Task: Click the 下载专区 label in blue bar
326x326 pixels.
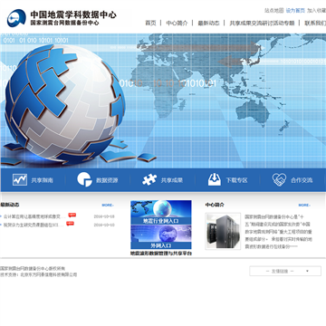Action: [237, 180]
